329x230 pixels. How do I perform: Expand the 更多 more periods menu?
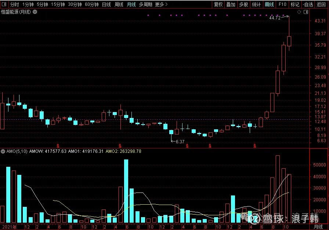[x=161, y=4]
